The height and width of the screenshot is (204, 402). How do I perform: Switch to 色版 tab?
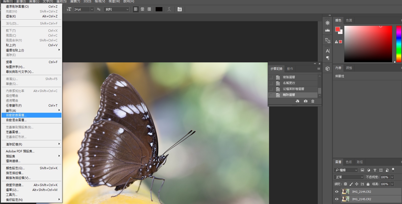coord(349,162)
